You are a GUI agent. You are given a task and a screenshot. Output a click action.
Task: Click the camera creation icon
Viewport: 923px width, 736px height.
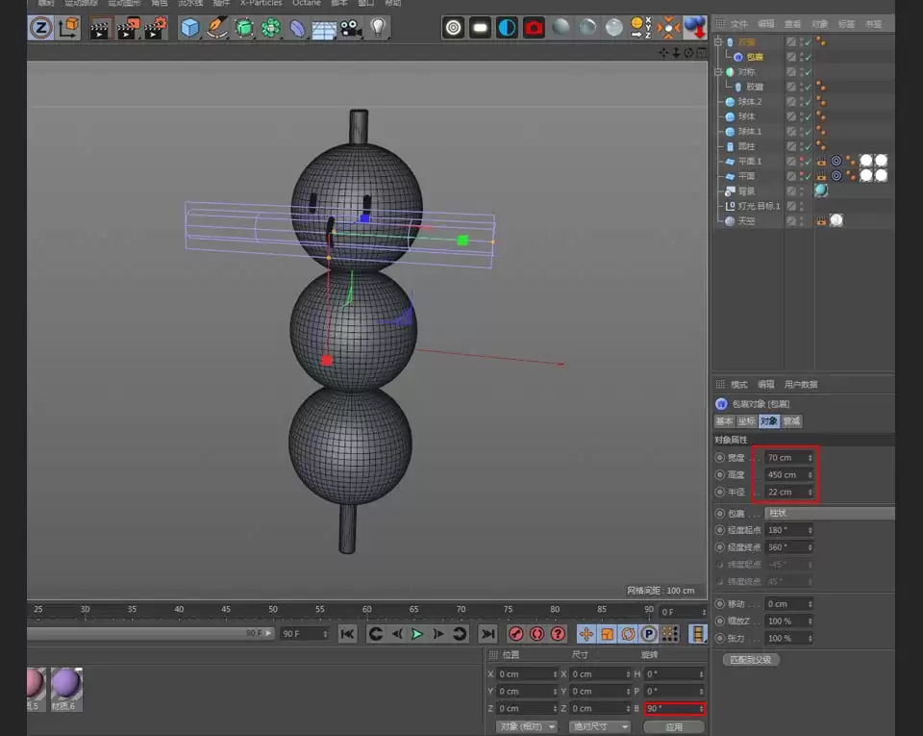point(350,28)
